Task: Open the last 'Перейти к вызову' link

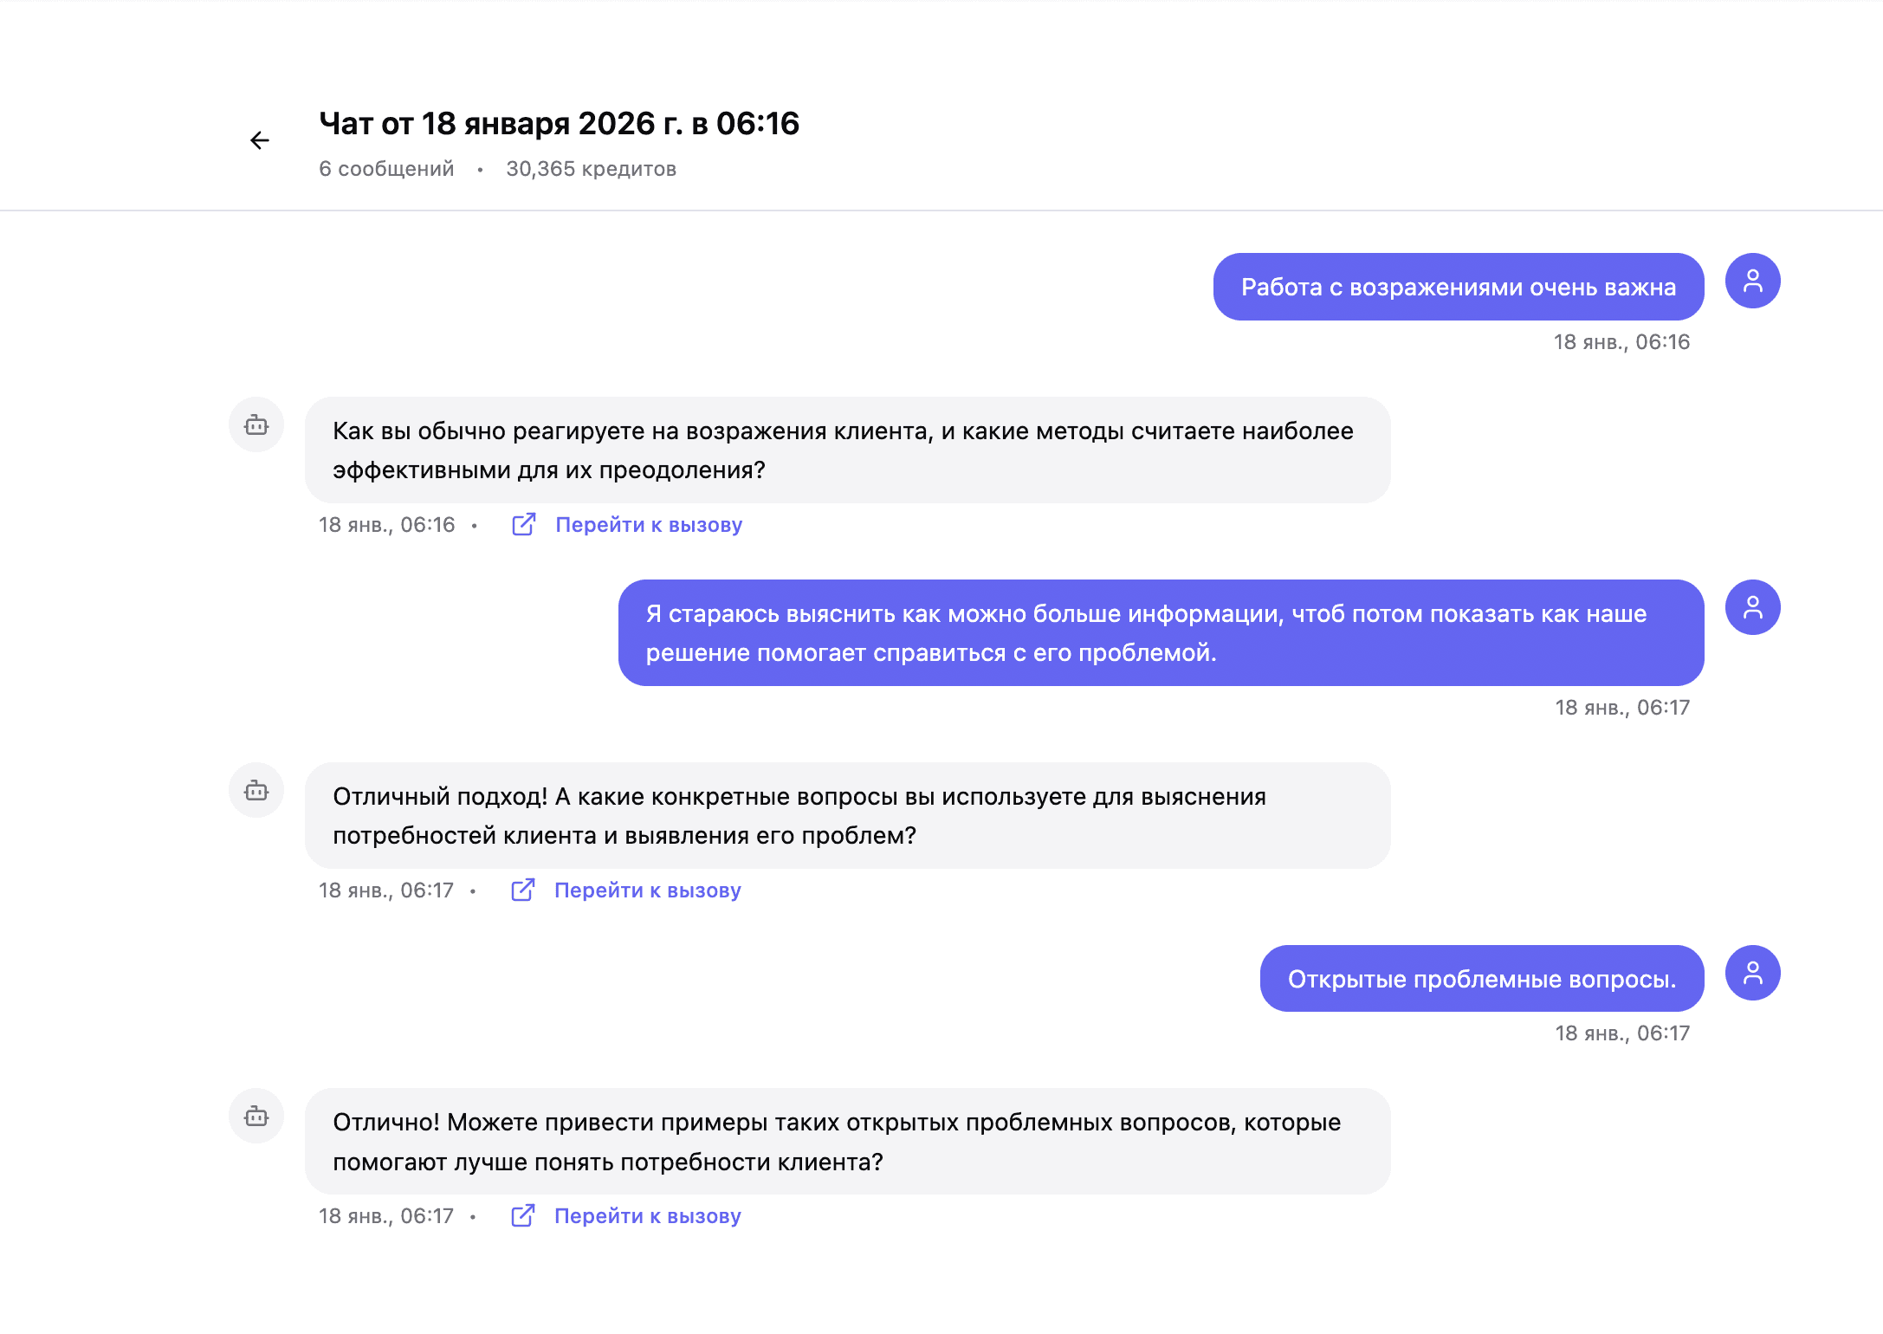Action: point(647,1216)
